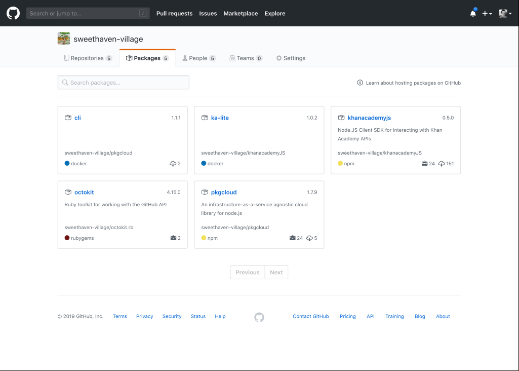Screen dimensions: 519x371
Task: Click the info icon beside Learn about hosting
Action: [360, 83]
